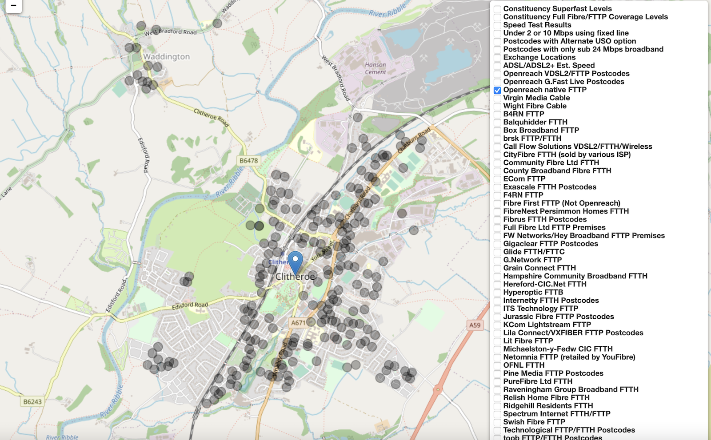Enable KCom Lightstream FTTP overlay
Viewport: 711px width, 440px height.
(498, 324)
